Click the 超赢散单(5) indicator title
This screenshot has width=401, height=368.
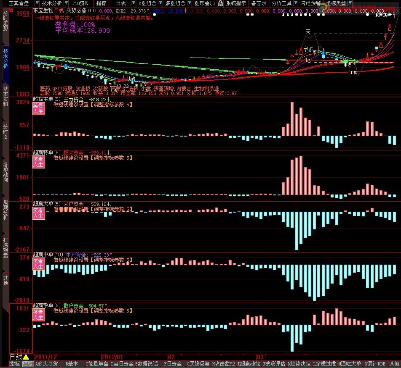coord(47,305)
